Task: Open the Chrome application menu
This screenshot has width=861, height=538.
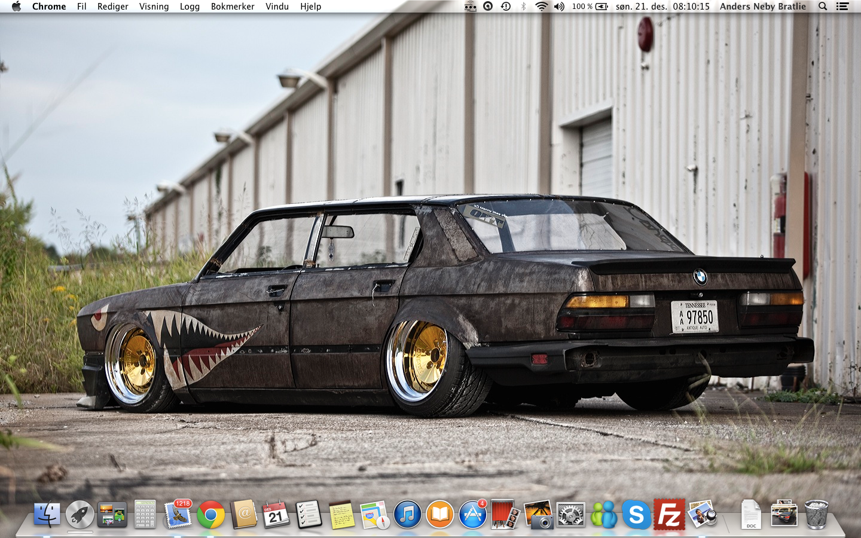Action: tap(49, 7)
